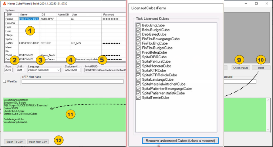This screenshot has height=147, width=273.
Task: Untick the SpitalTerminCube checkbox
Action: tap(139, 98)
